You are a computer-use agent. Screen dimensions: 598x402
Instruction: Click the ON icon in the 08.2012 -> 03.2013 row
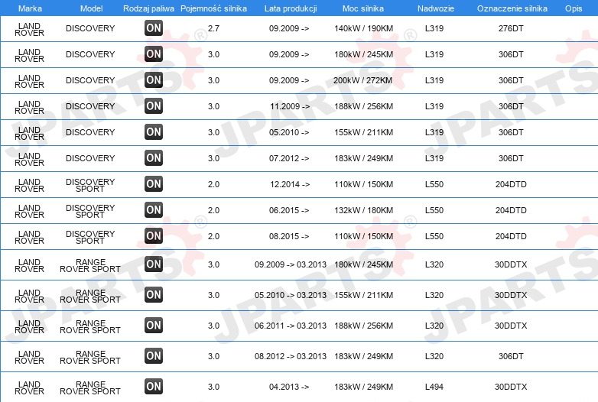tap(154, 355)
